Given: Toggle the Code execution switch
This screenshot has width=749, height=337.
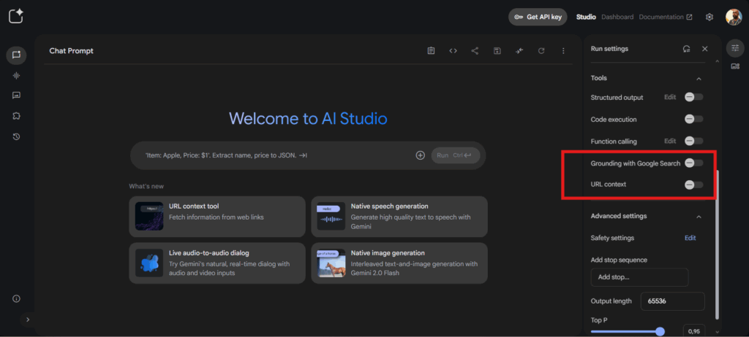Looking at the screenshot, I should click(693, 119).
